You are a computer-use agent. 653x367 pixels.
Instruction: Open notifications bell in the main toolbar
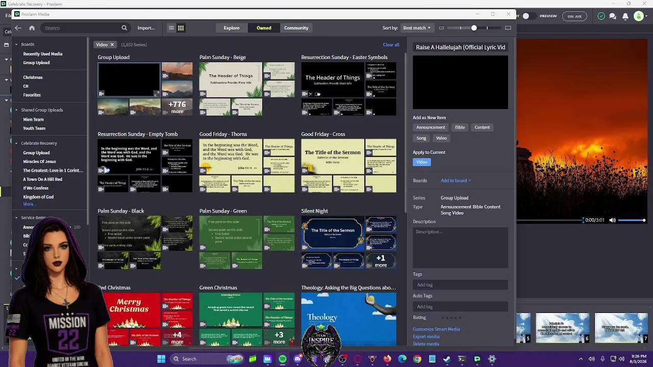tap(625, 16)
